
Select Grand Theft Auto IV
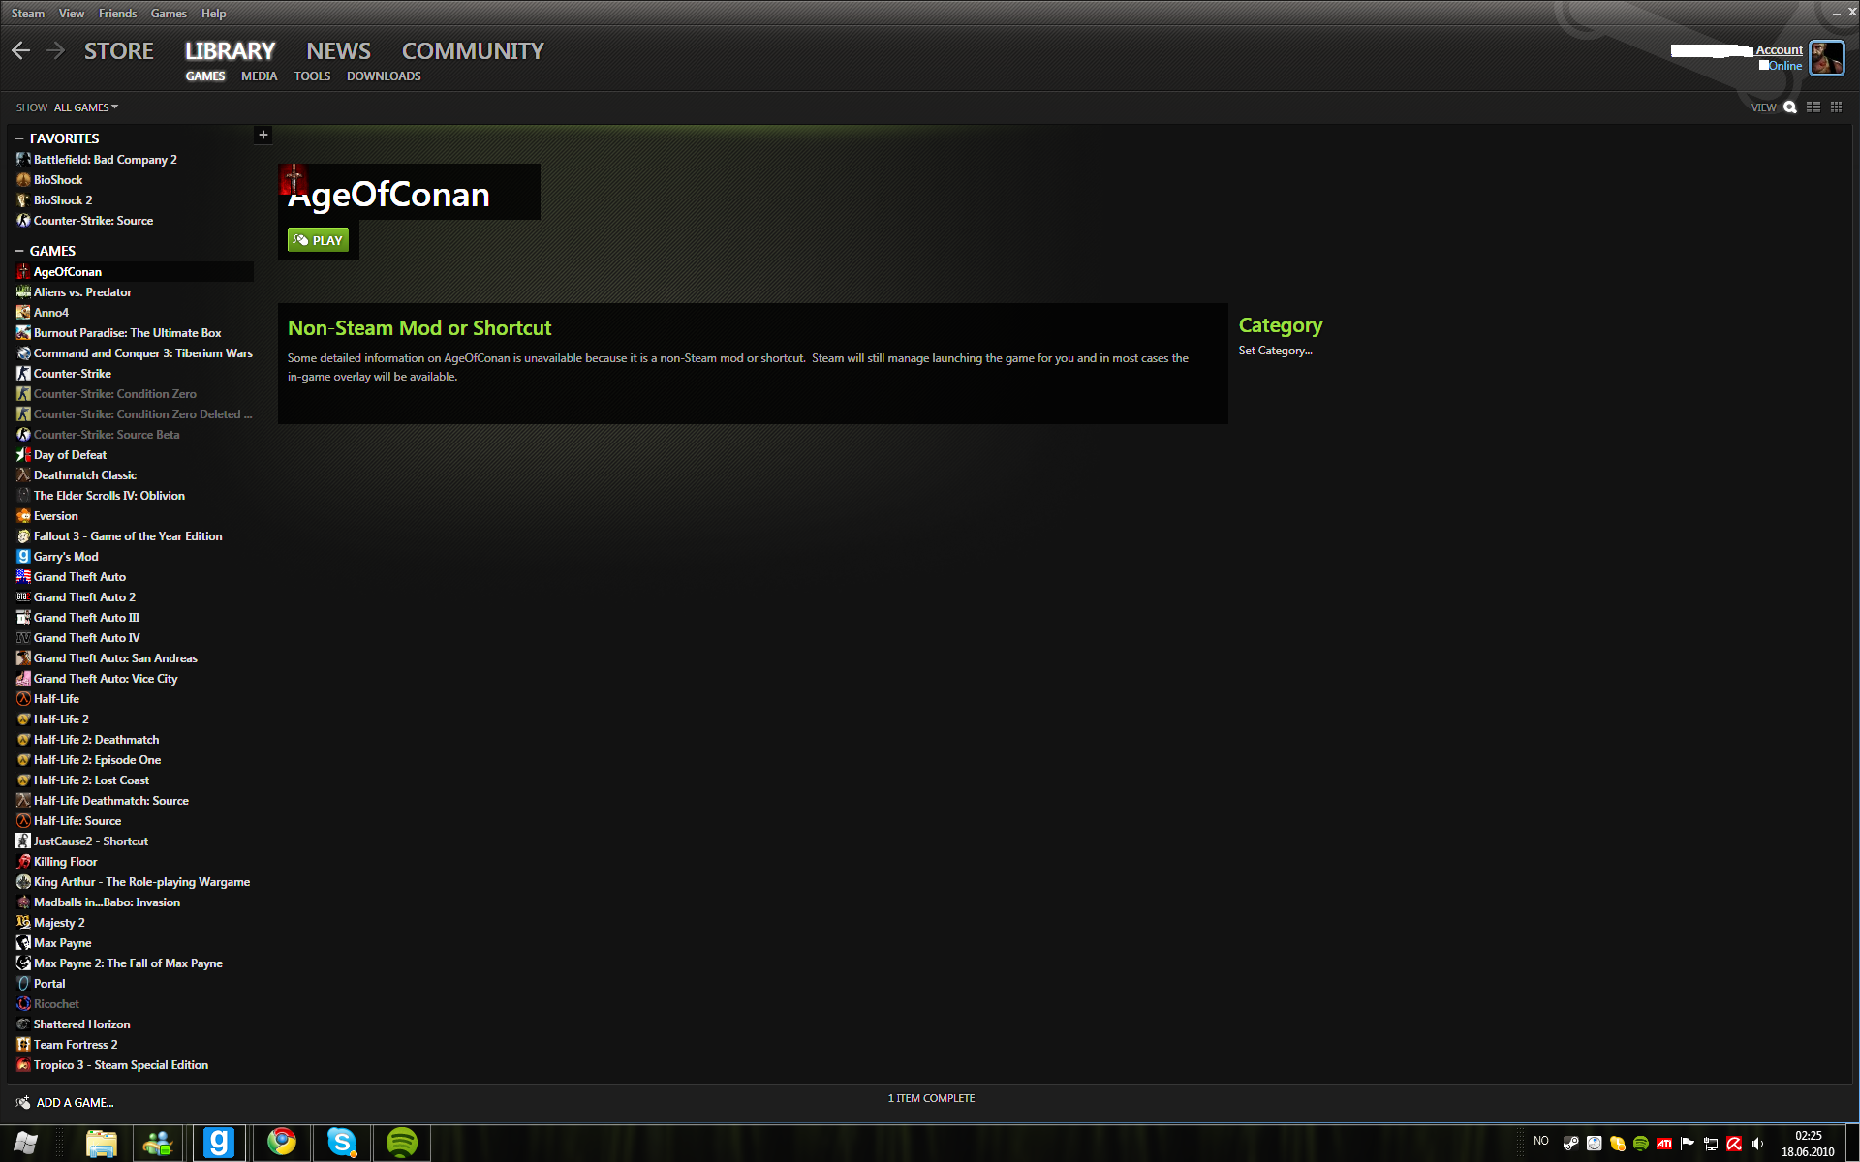(x=134, y=638)
